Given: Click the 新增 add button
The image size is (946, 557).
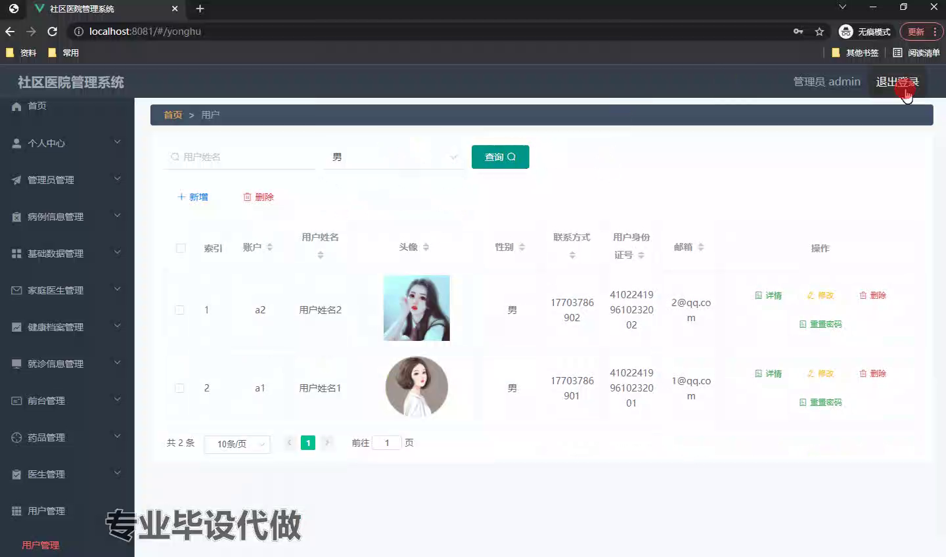Looking at the screenshot, I should point(192,197).
